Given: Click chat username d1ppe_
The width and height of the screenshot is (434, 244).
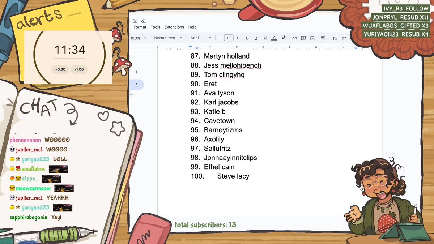Looking at the screenshot, I should 30,179.
